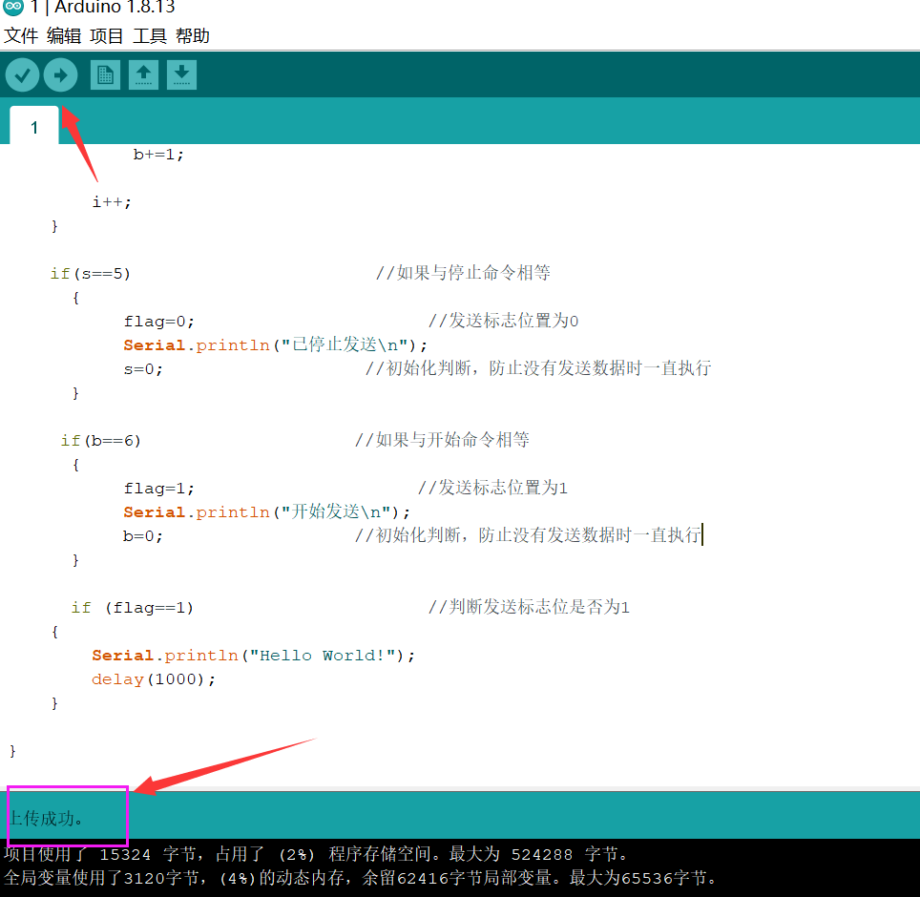Click the 上传成功 status message
The width and height of the screenshot is (920, 897).
pos(46,818)
